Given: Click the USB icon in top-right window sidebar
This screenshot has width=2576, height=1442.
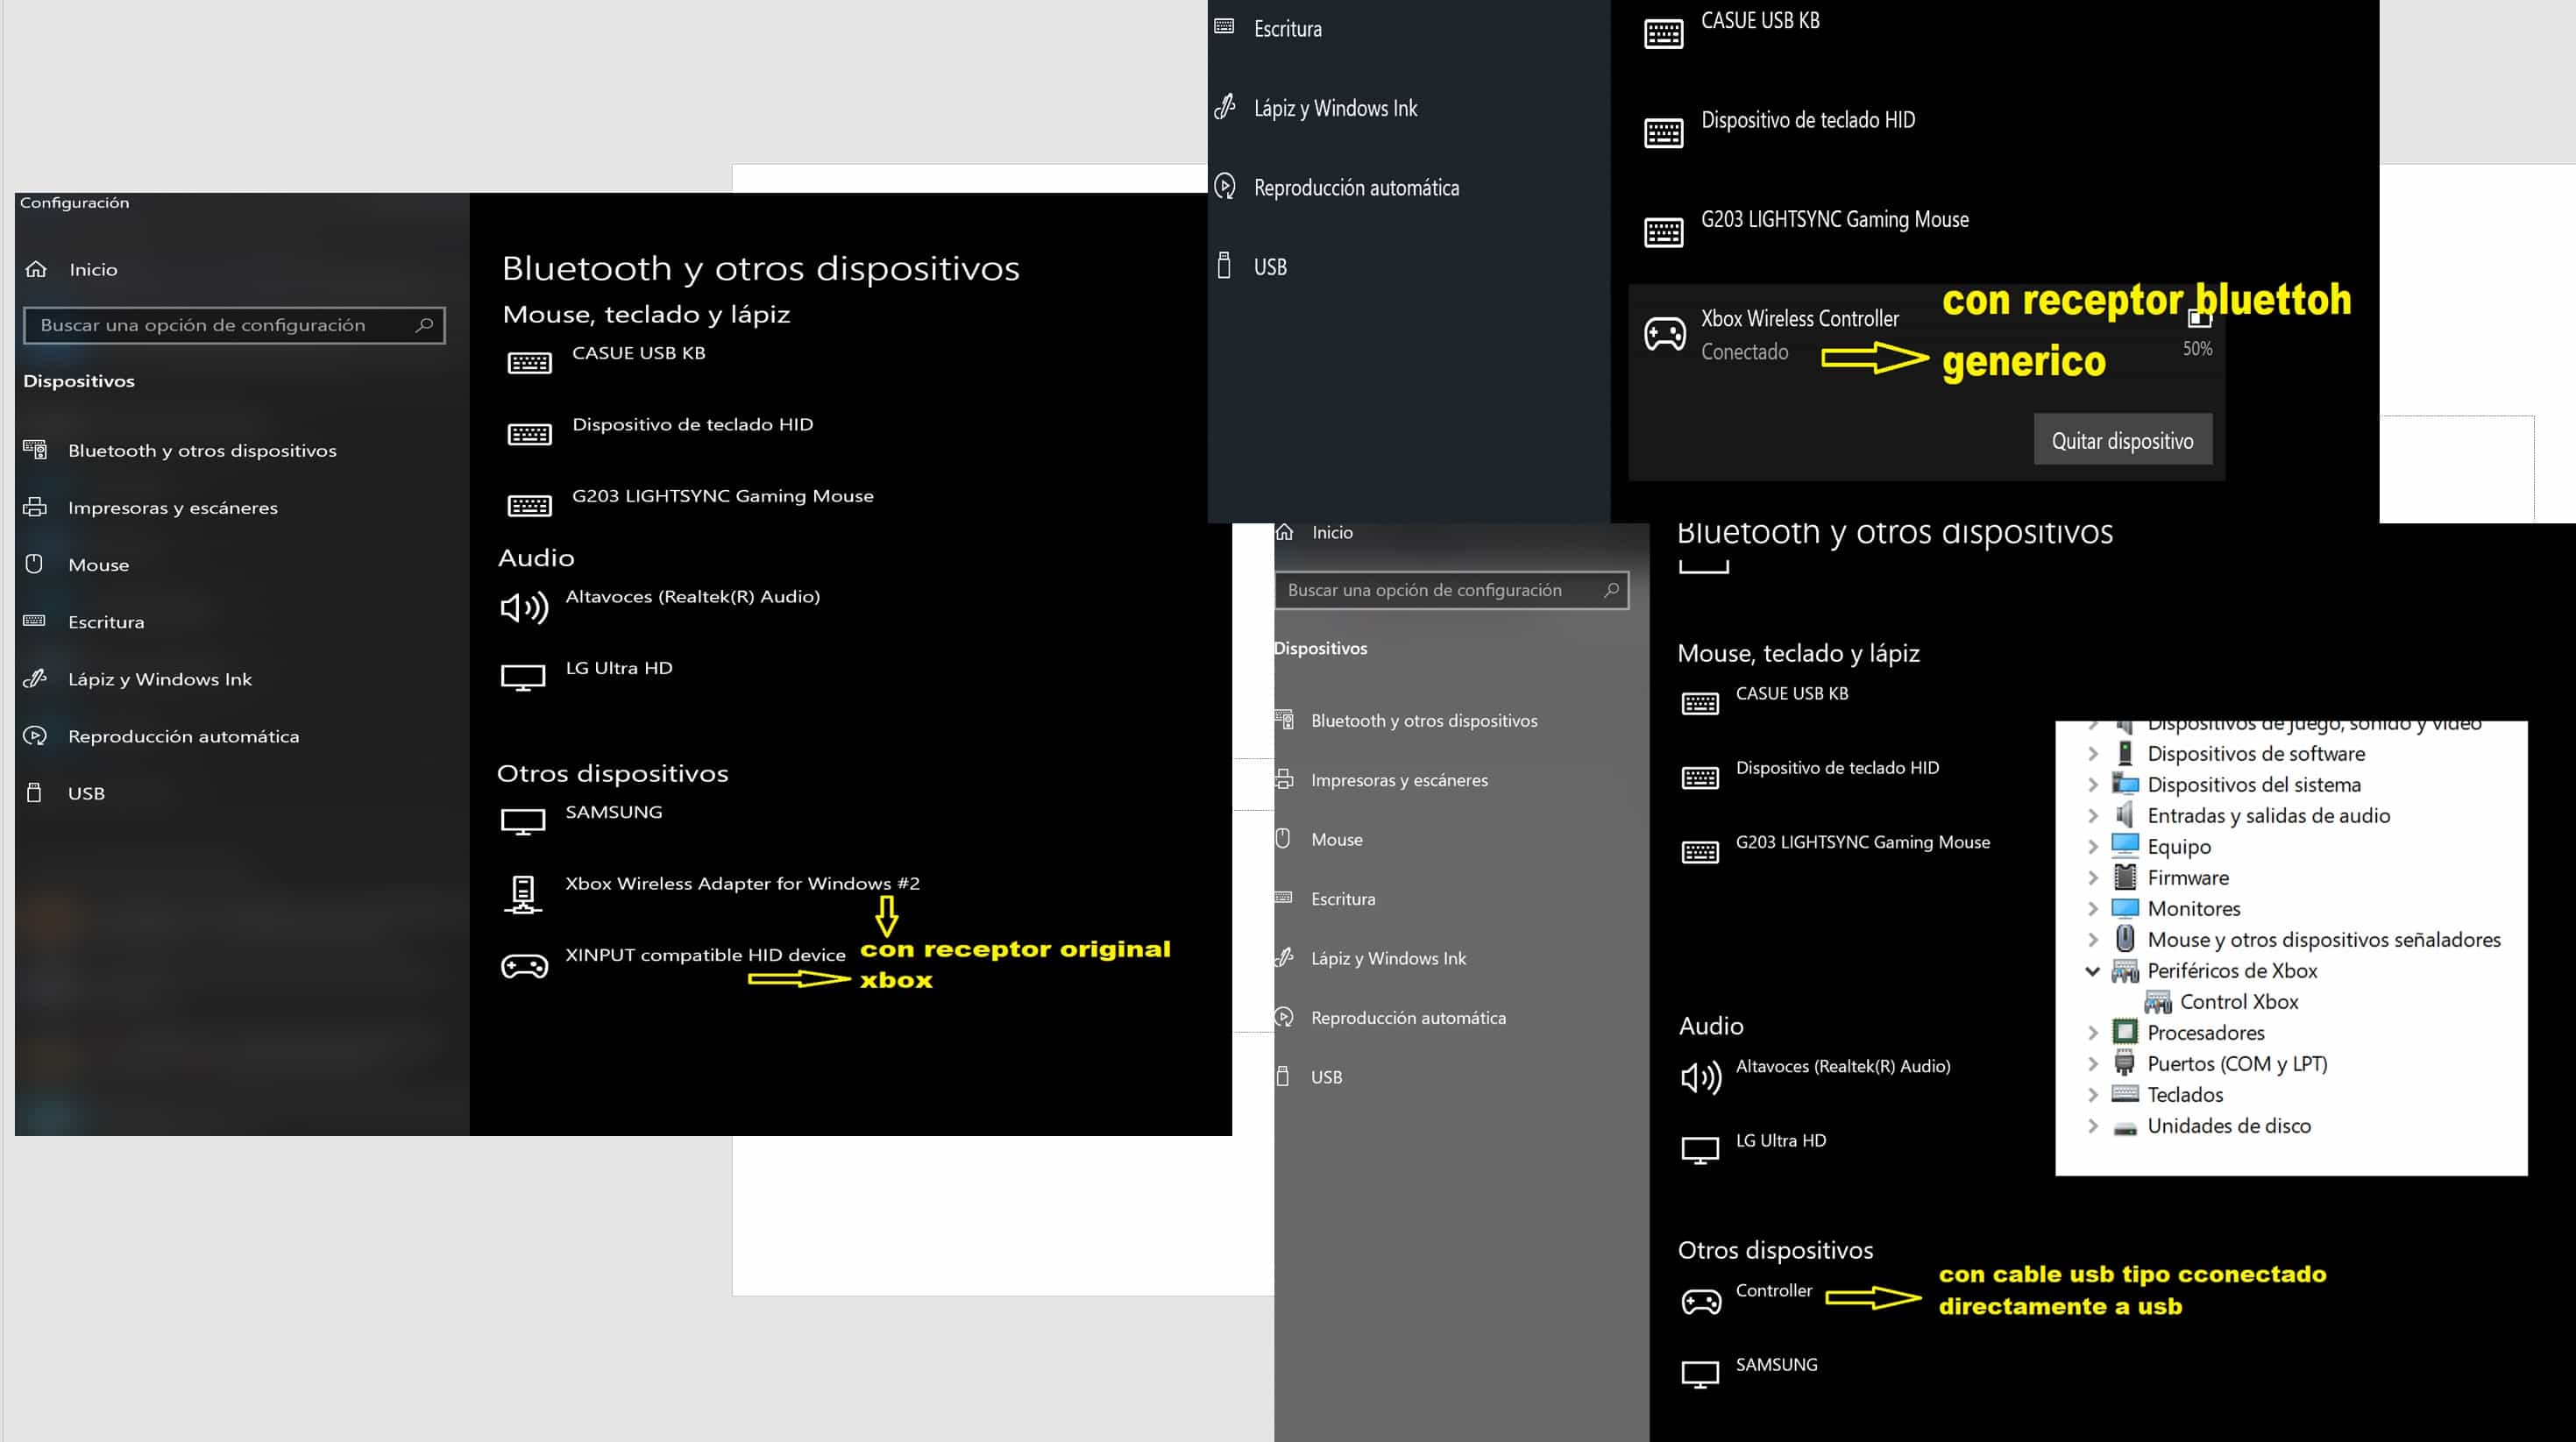Looking at the screenshot, I should point(1224,266).
